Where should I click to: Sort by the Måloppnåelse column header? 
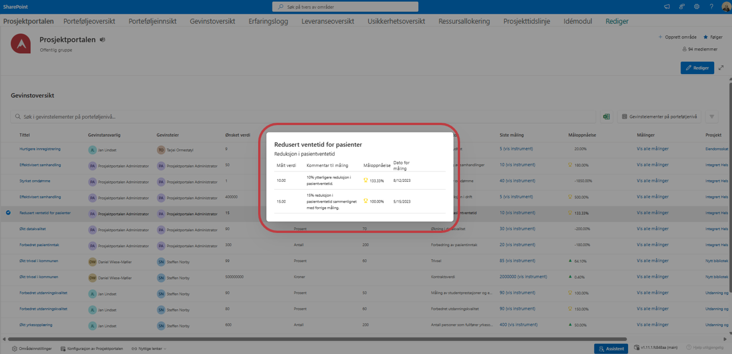tap(582, 135)
